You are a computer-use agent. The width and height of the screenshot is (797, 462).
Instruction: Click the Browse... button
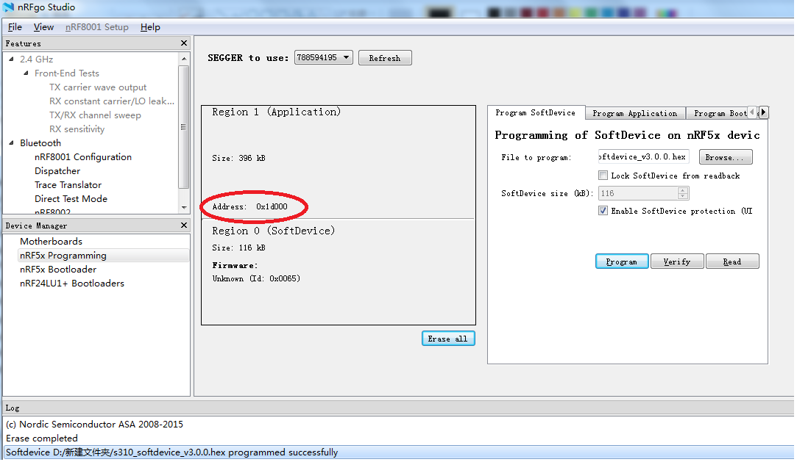tap(726, 157)
